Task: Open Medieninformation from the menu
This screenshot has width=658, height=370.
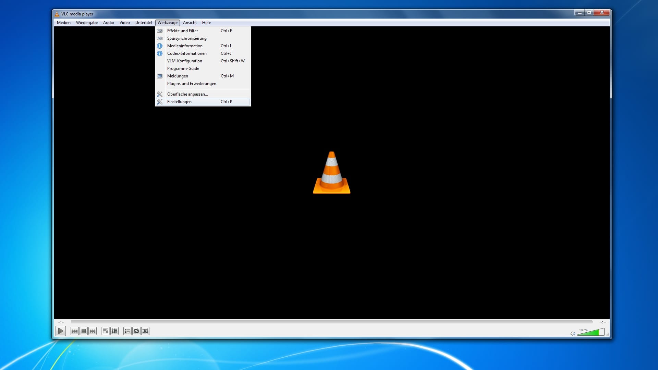Action: pyautogui.click(x=203, y=46)
